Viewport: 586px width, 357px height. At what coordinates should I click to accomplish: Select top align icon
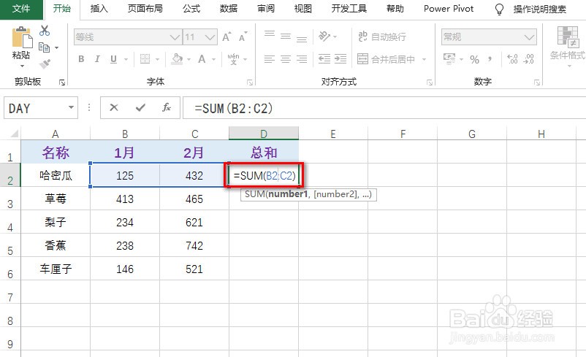click(x=270, y=34)
